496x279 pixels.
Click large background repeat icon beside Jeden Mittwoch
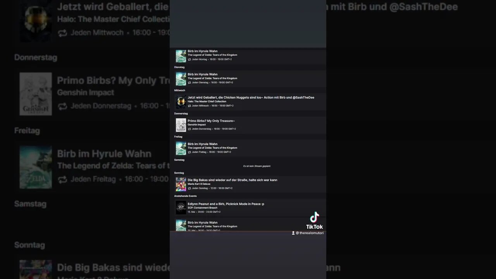[62, 33]
